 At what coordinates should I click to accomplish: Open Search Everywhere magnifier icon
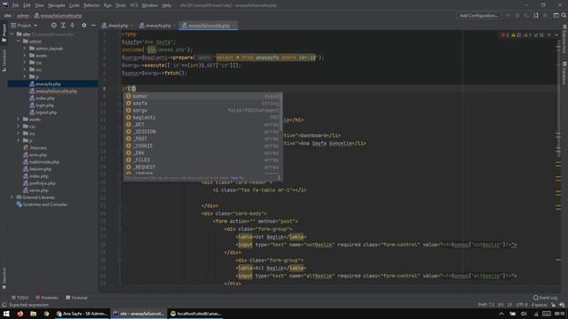tap(564, 16)
